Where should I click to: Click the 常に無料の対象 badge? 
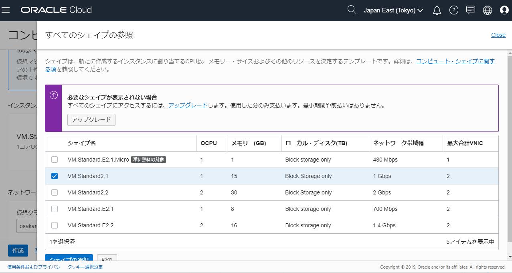pyautogui.click(x=148, y=160)
